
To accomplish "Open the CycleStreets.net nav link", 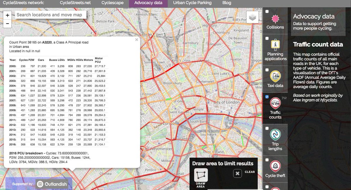I will click(75, 3).
